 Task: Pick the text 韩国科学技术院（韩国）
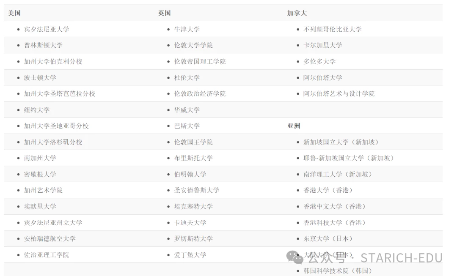click(x=338, y=271)
